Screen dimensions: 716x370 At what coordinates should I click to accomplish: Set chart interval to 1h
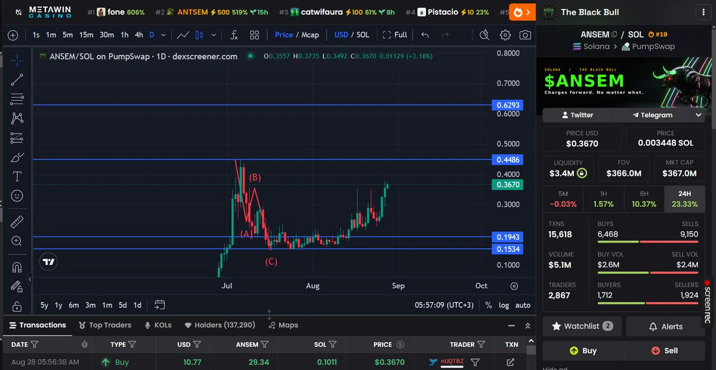pyautogui.click(x=125, y=35)
